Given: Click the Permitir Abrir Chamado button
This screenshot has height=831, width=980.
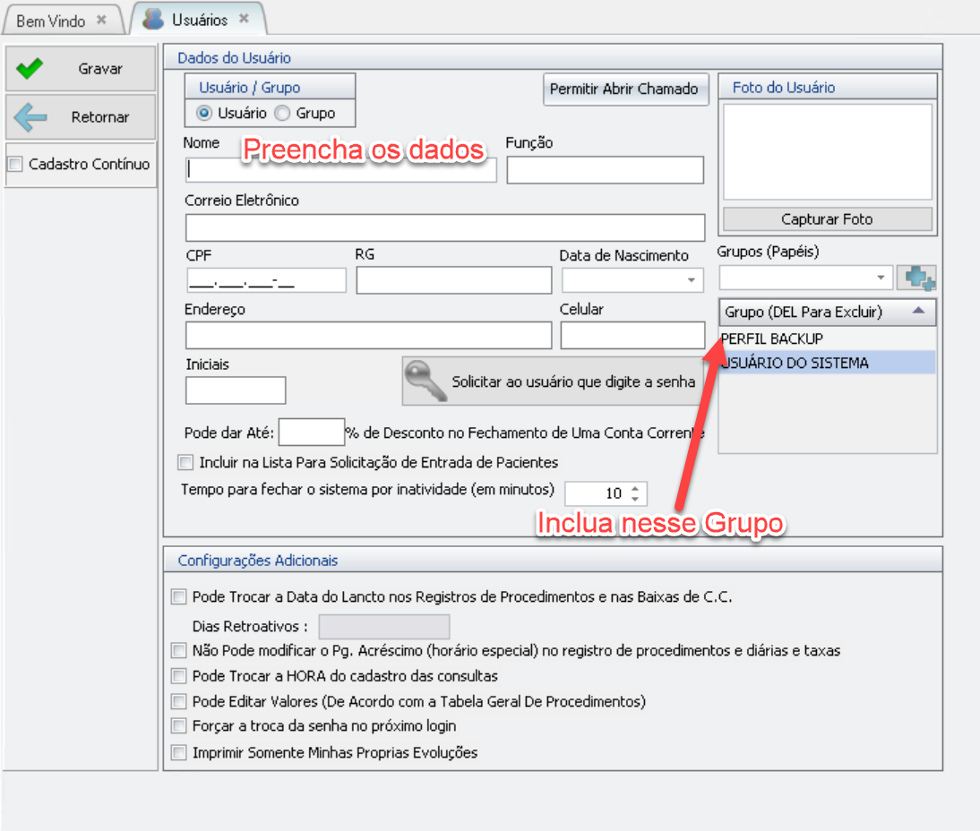Looking at the screenshot, I should pyautogui.click(x=624, y=90).
